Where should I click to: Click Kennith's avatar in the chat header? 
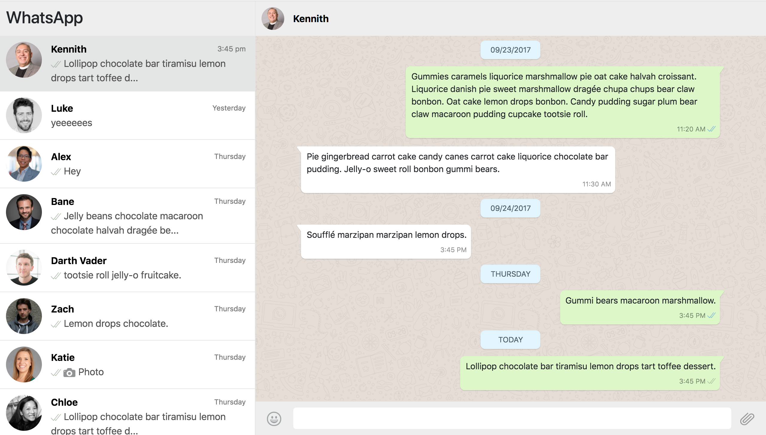point(273,19)
